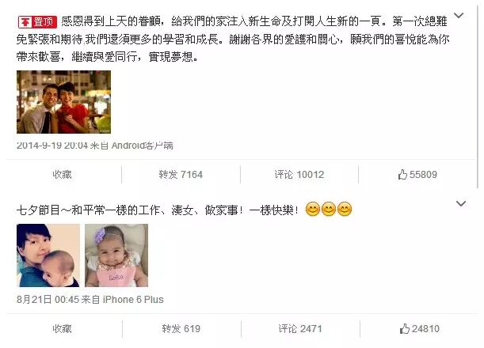This screenshot has height=348, width=484.
Task: Expand the chevron menu on pinned post
Action: [x=459, y=15]
